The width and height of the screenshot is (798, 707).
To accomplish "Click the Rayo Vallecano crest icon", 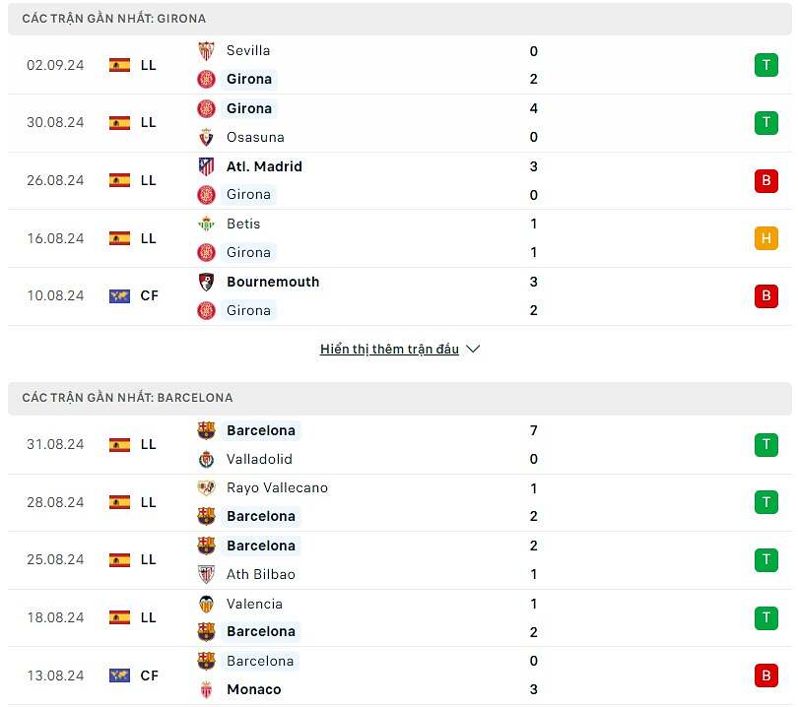I will click(206, 487).
